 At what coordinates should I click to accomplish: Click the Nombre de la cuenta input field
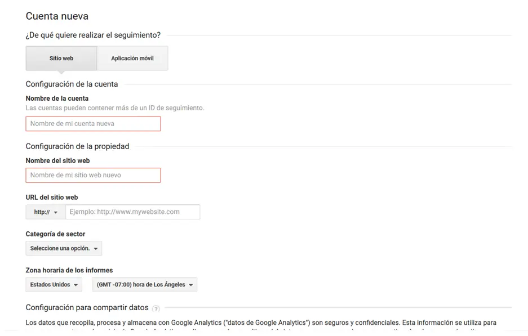pos(93,123)
